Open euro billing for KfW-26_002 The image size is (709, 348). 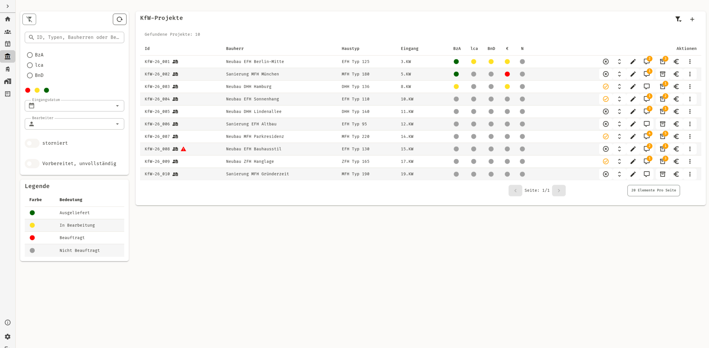click(676, 74)
